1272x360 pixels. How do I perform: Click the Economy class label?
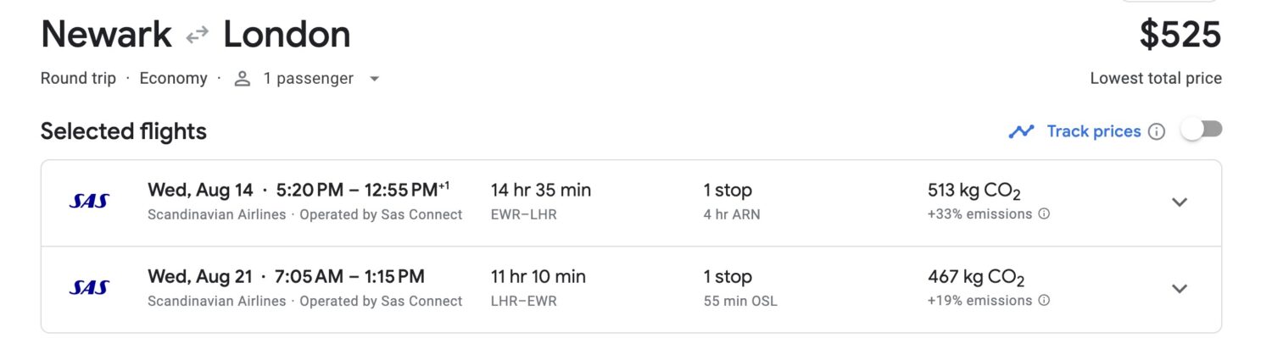tap(173, 79)
